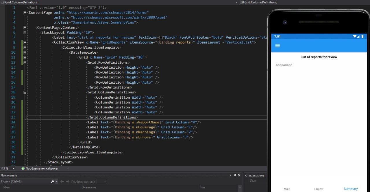This screenshot has width=370, height=192.
Task: Close the Локальные panel
Action: point(239,175)
